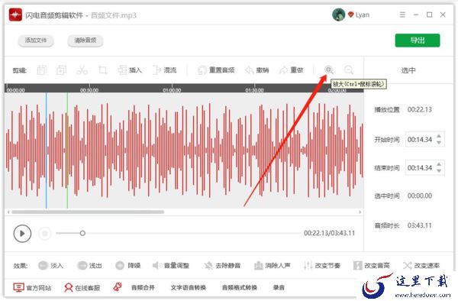Click the play button

[22, 234]
